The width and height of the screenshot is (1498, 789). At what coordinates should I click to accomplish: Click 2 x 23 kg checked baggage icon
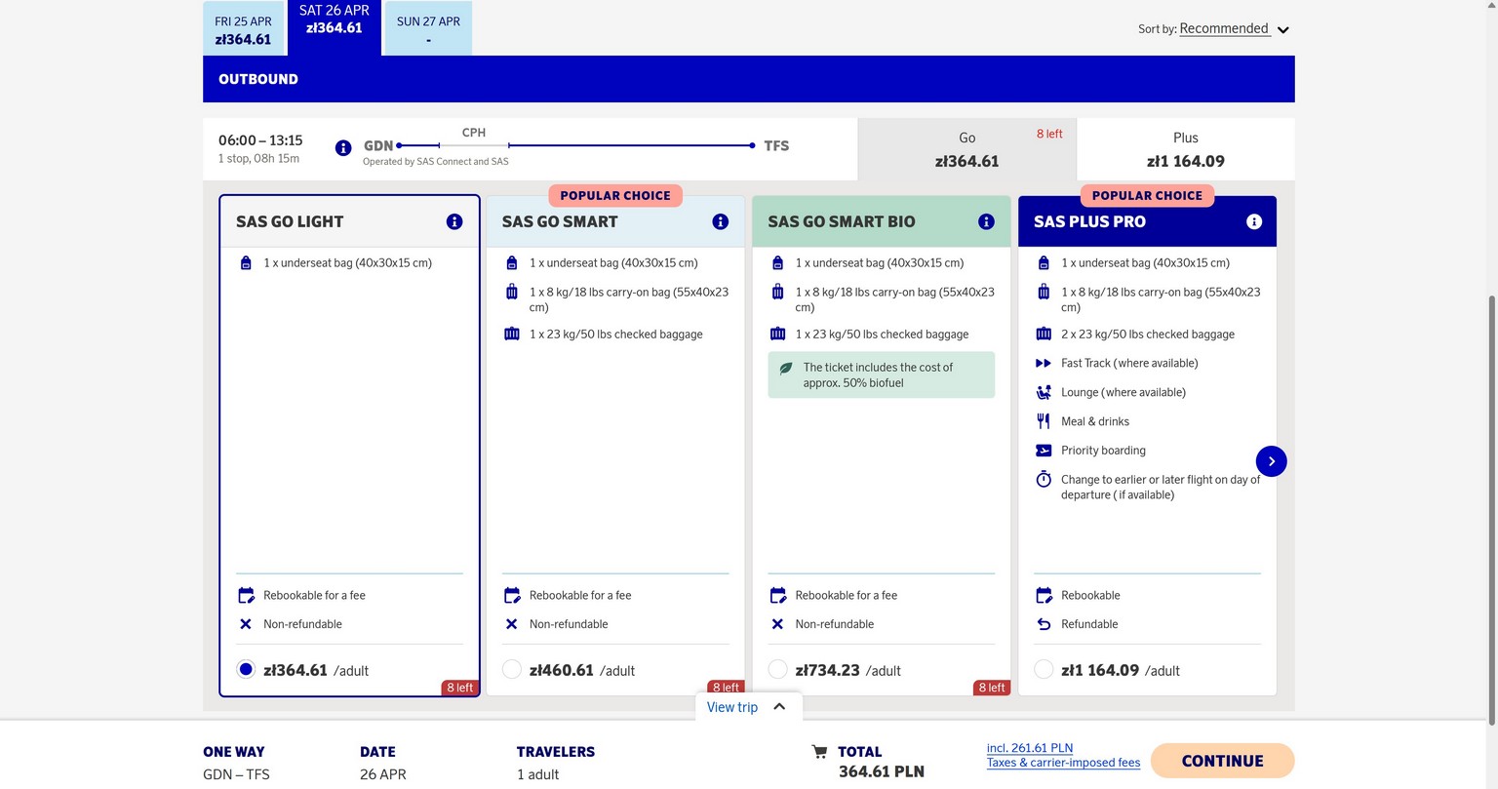tap(1044, 334)
